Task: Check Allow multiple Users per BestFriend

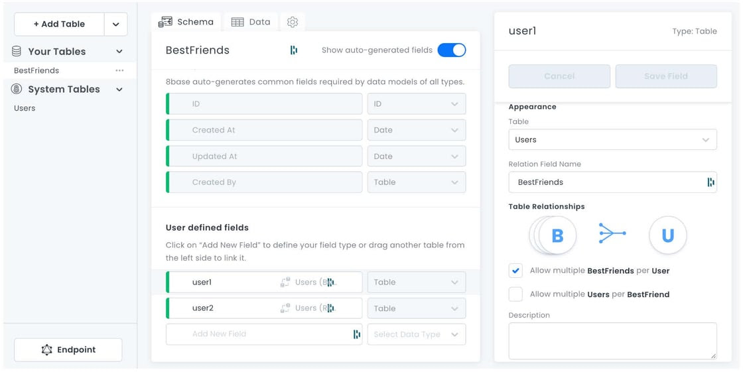Action: (x=515, y=294)
